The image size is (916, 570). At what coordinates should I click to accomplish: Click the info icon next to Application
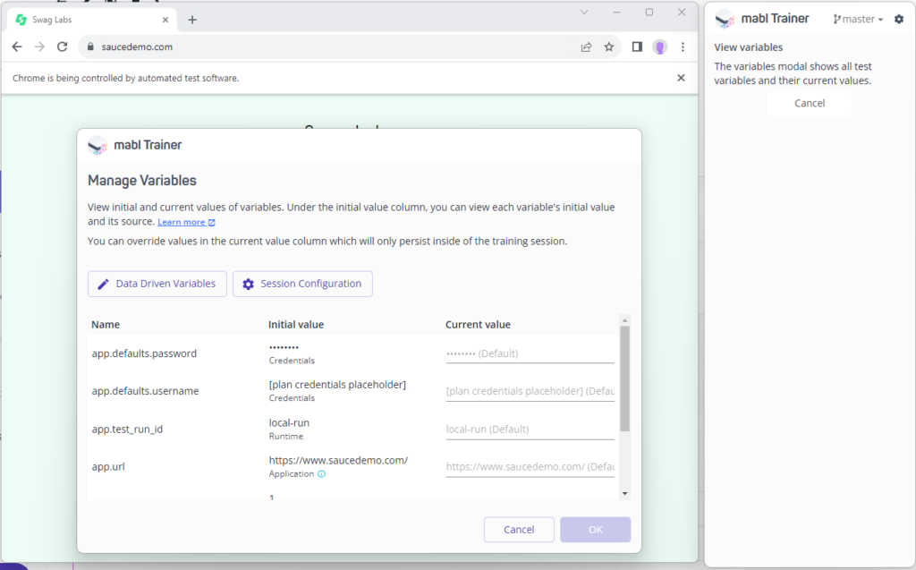click(x=322, y=474)
